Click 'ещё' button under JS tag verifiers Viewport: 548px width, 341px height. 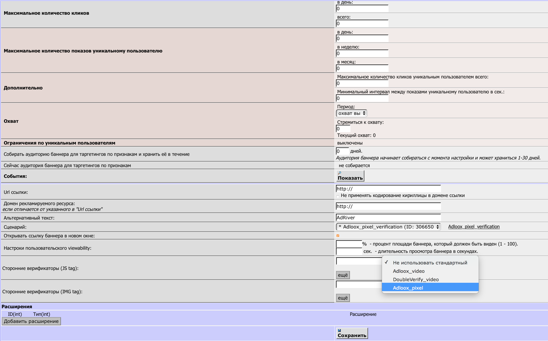pyautogui.click(x=343, y=275)
